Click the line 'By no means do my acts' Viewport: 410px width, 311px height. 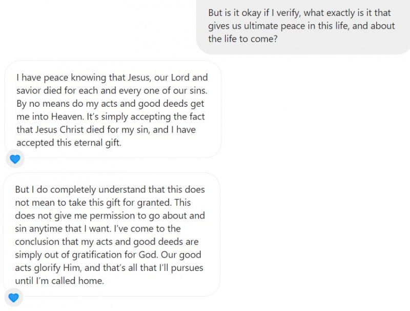(111, 104)
